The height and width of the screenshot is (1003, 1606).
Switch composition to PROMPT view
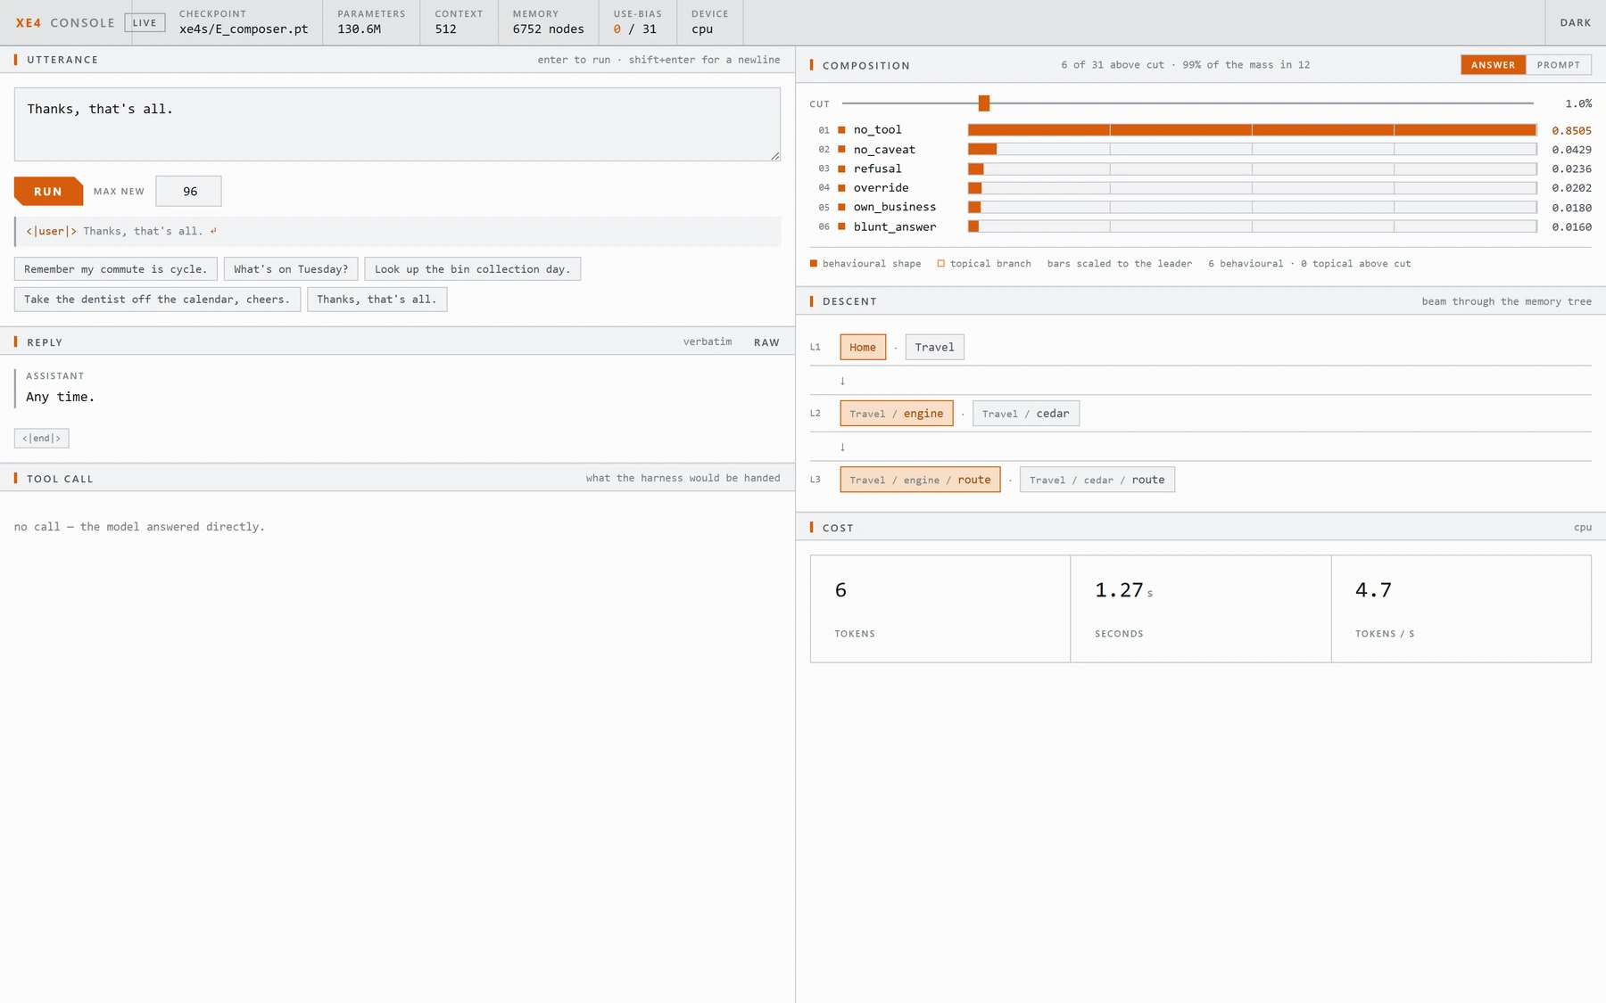point(1558,65)
